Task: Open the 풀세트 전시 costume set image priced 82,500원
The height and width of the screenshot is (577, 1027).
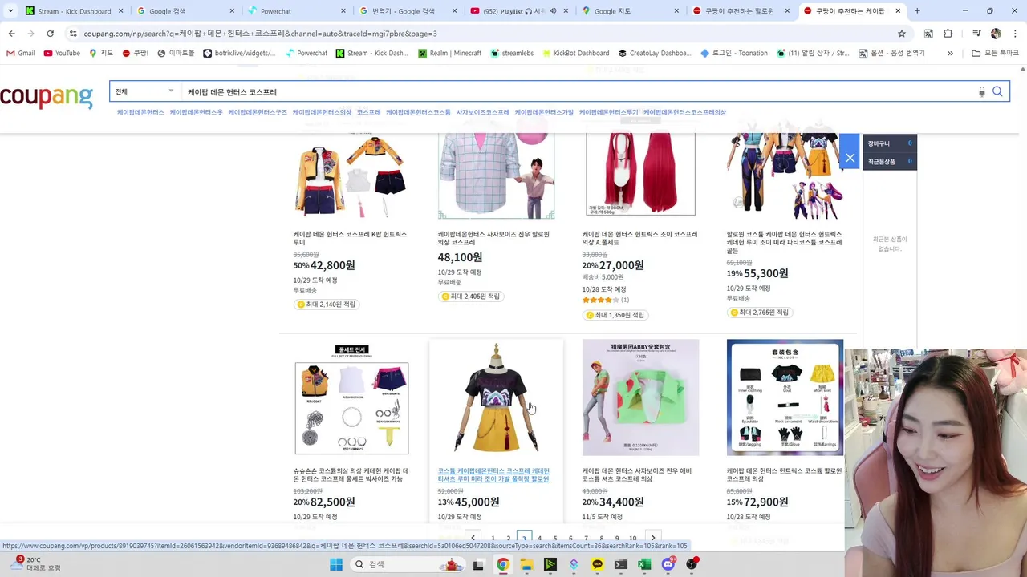Action: click(351, 397)
